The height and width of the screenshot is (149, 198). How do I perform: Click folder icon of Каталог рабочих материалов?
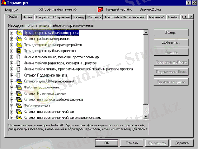pos(19,39)
